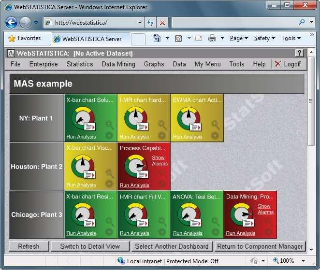Click magnifier zoom icon in EWMA chart Acti... tile
The image size is (320, 270).
216,125
